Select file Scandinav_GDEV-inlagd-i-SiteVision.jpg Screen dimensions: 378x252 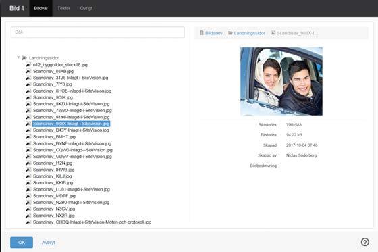pos(72,157)
